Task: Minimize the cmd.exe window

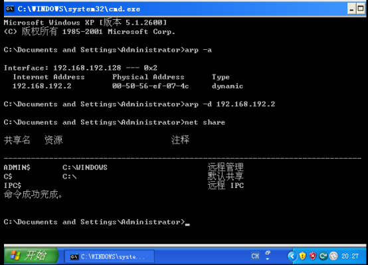Action: coord(351,9)
